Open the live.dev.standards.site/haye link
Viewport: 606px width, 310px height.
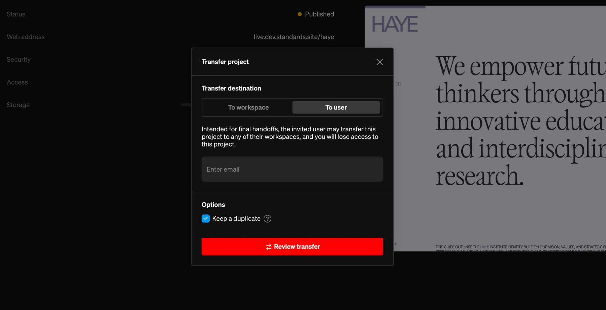294,37
